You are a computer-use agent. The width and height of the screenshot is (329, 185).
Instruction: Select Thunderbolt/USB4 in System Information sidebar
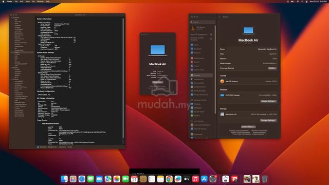[21, 64]
